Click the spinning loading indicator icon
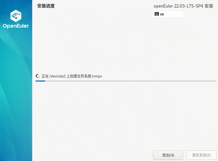 tap(38, 76)
